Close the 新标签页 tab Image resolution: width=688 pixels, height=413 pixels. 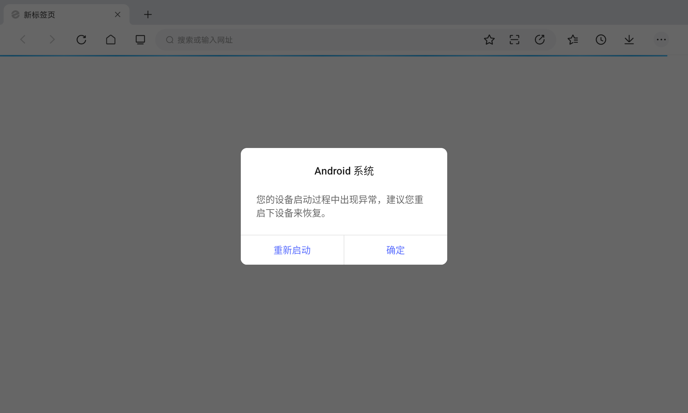tap(118, 14)
